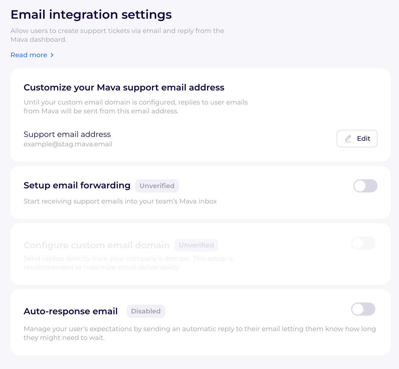Open the Read more link
This screenshot has height=369, width=399.
point(29,55)
